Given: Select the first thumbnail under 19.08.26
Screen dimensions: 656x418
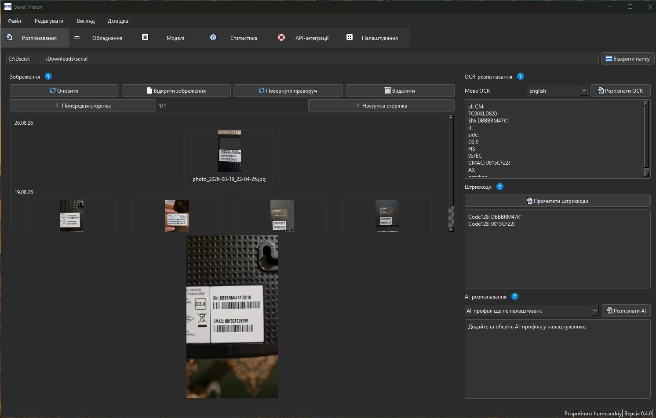Looking at the screenshot, I should 72,215.
